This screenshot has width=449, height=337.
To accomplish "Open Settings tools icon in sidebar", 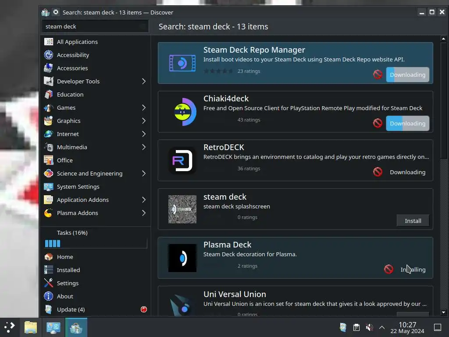I will tap(48, 283).
